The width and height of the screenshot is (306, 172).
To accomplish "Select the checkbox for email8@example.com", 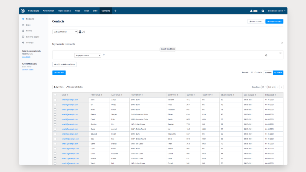I will coord(55,105).
